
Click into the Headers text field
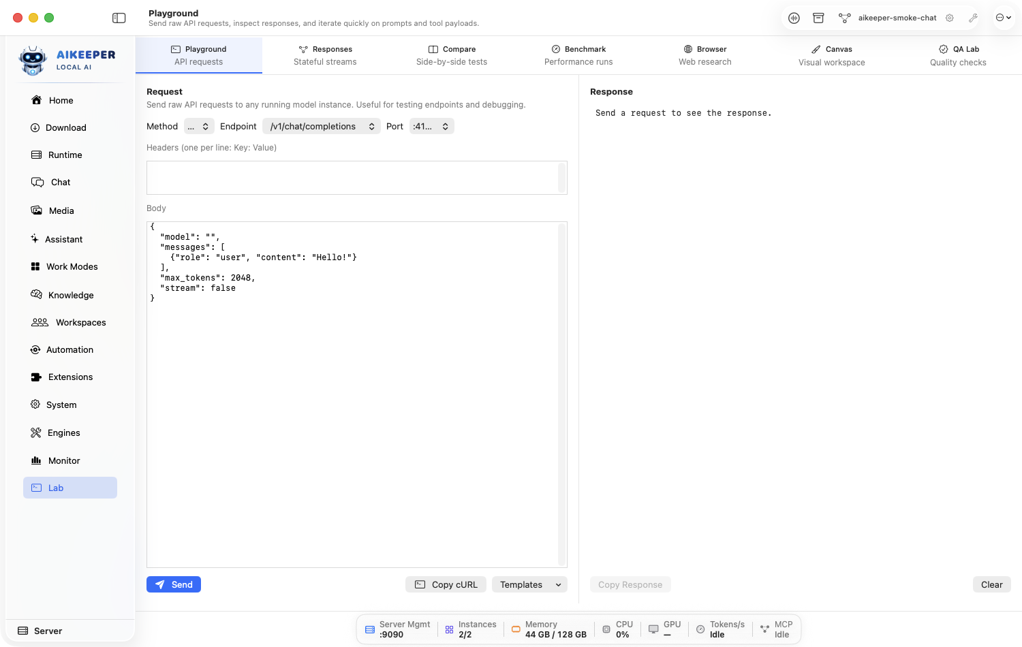[x=357, y=178]
